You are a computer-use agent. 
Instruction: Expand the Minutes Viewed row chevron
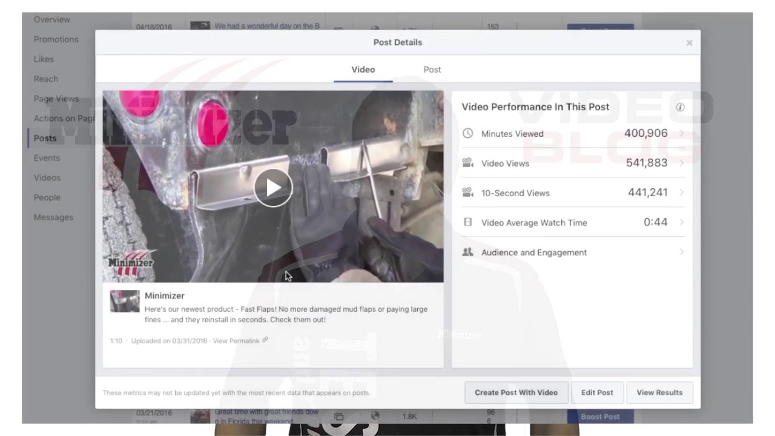681,133
